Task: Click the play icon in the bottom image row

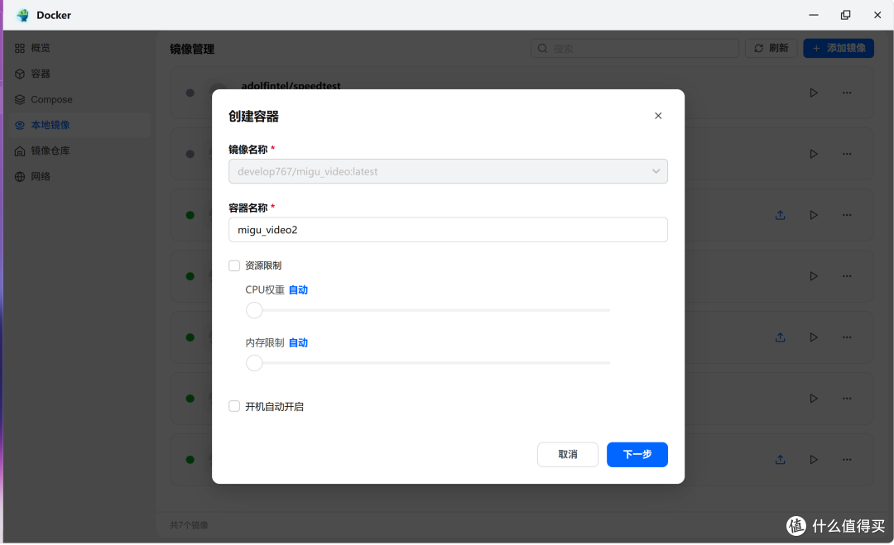Action: (x=814, y=460)
